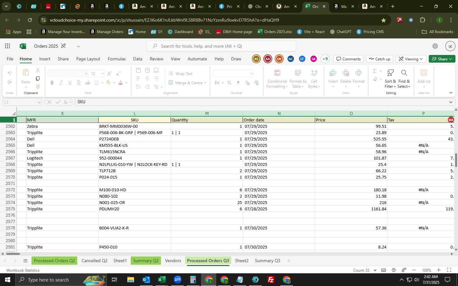This screenshot has height=286, width=458.
Task: Collapse the ribbon with chevron arrow
Action: (x=451, y=93)
